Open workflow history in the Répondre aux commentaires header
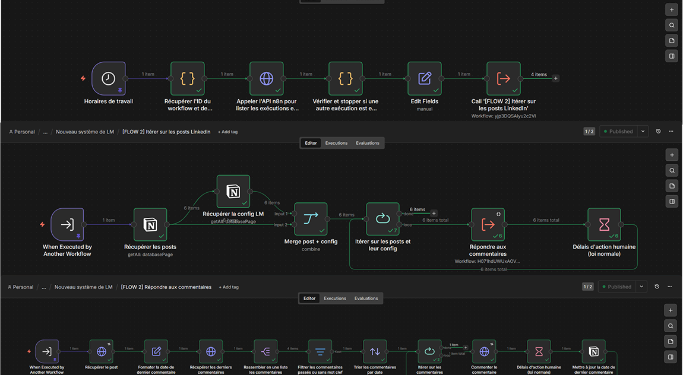 pos(657,287)
